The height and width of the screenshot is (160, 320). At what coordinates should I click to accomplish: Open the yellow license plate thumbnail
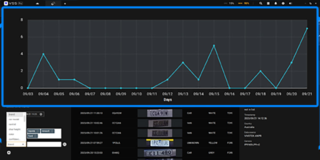(160, 143)
